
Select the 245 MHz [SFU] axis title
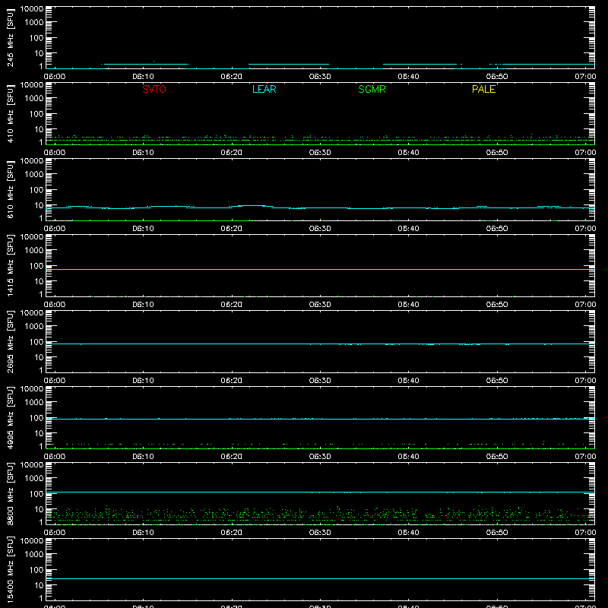click(11, 38)
